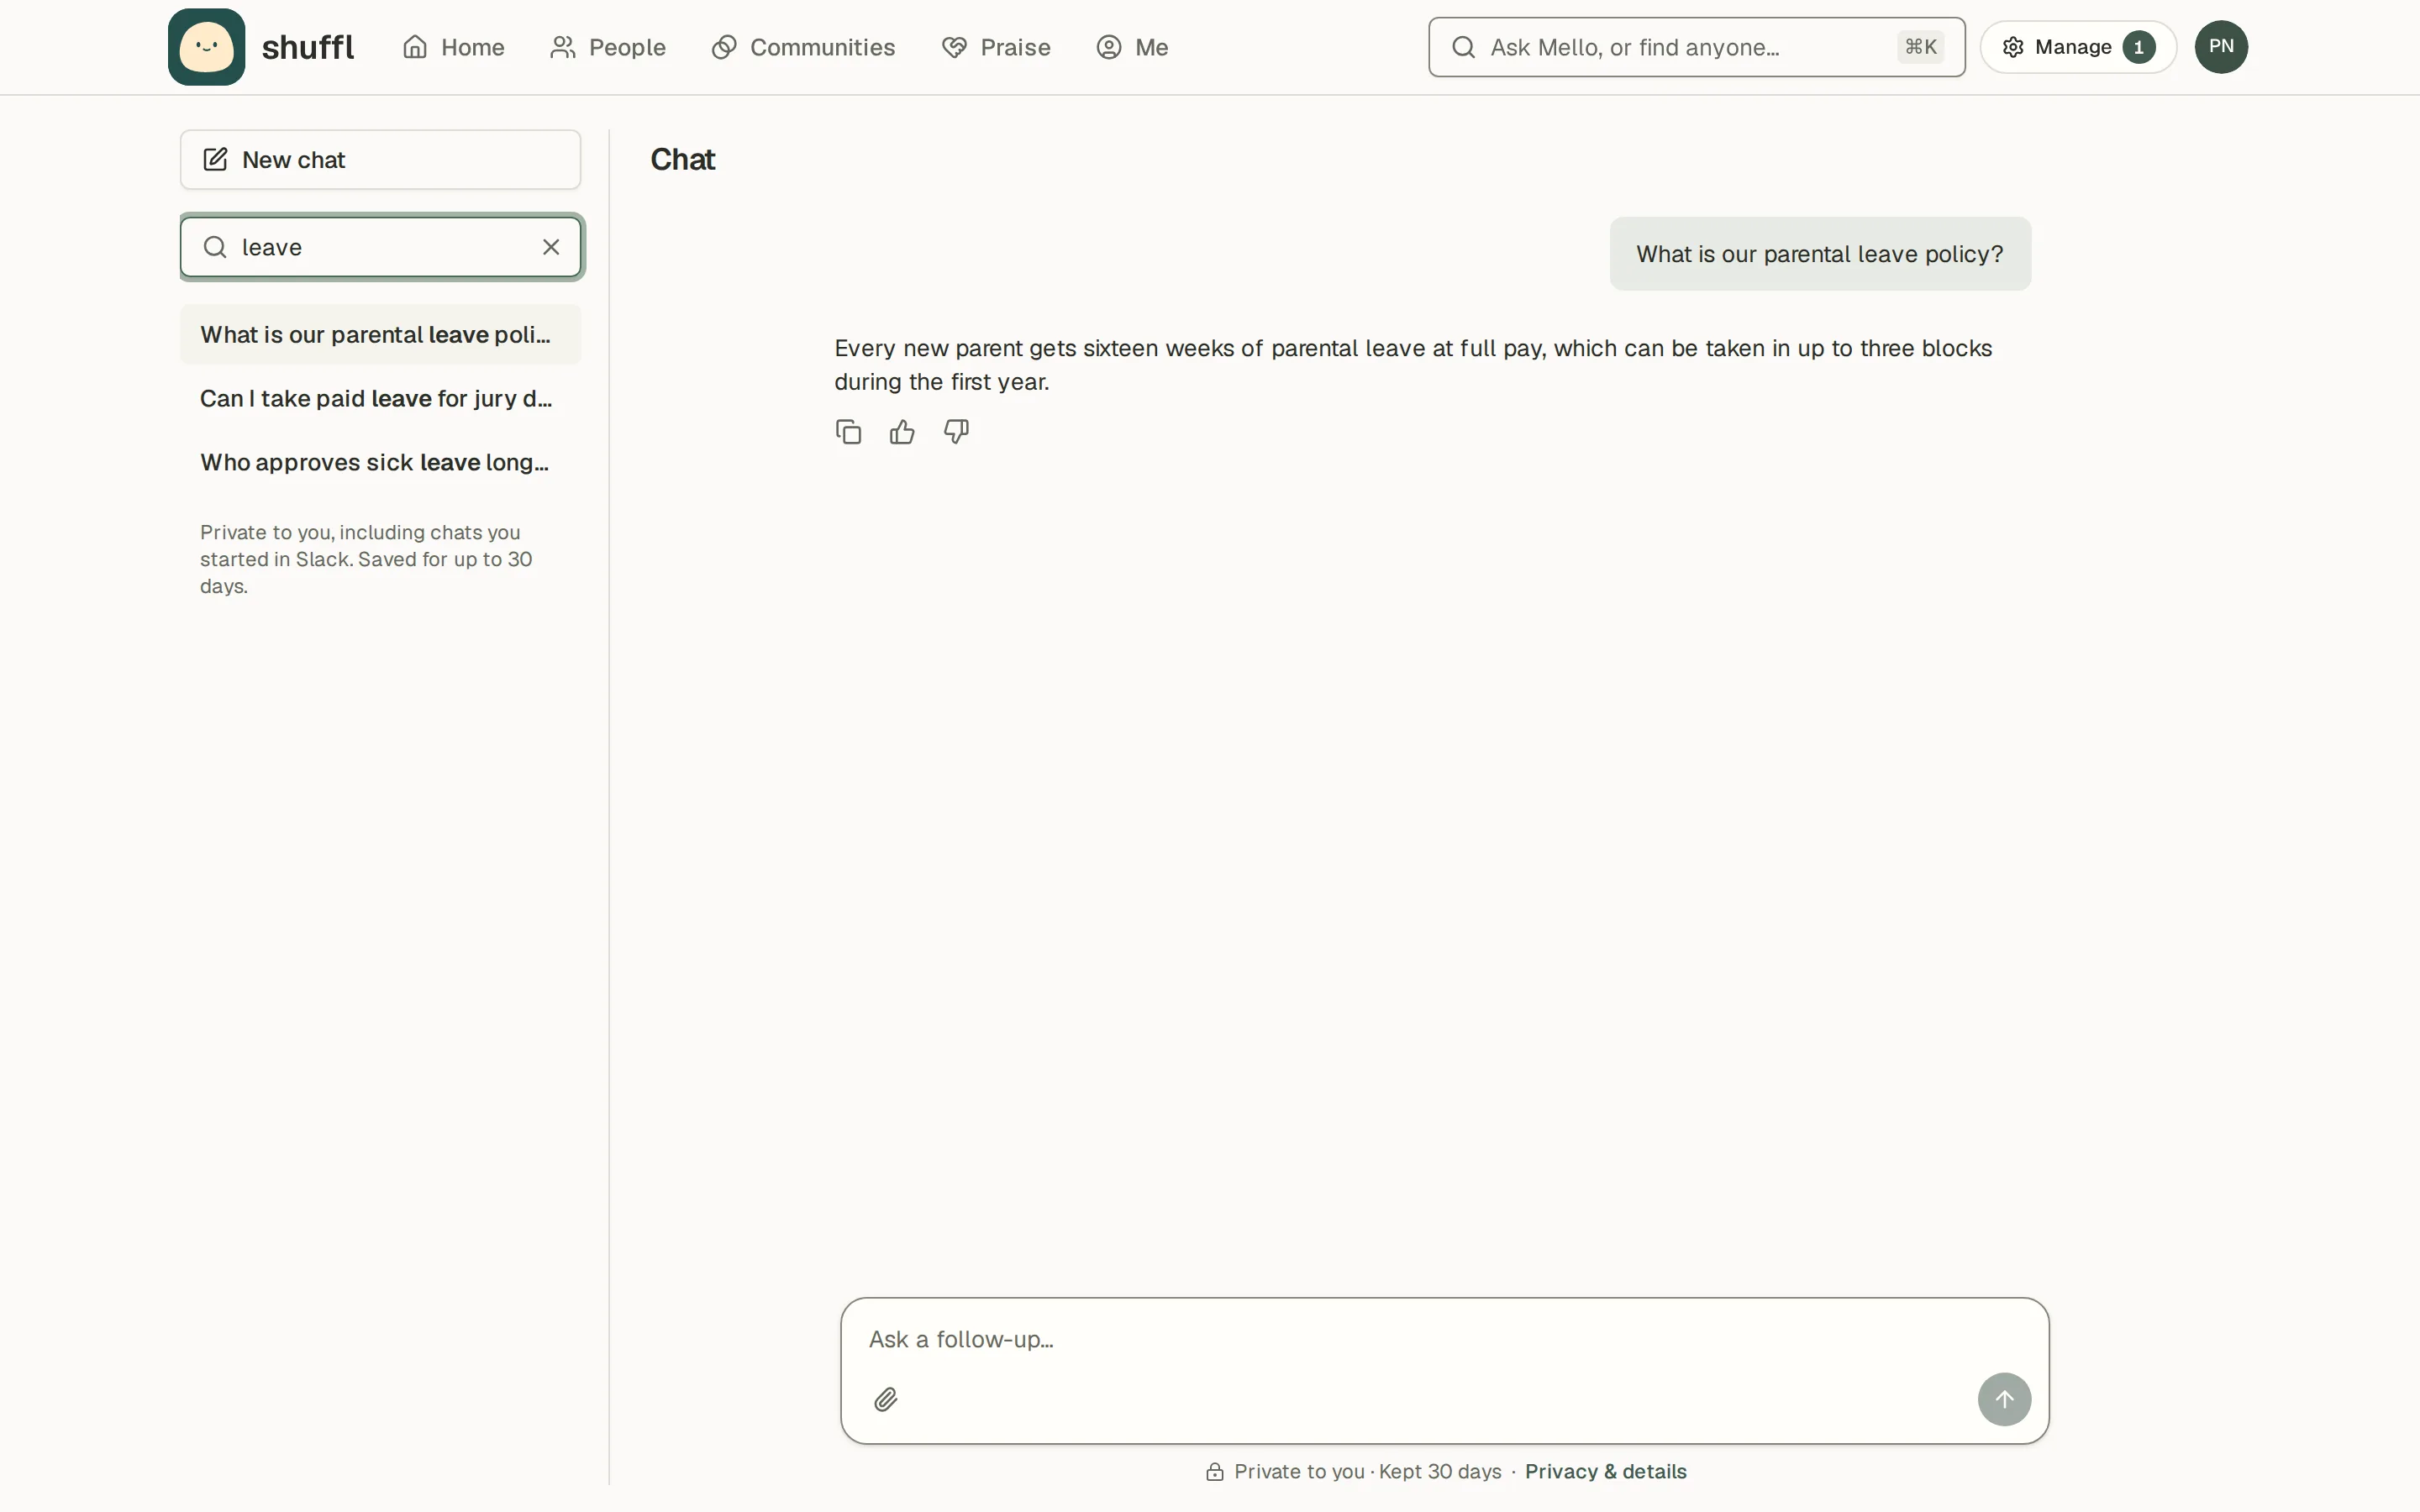Copy the answer with the copy icon
The width and height of the screenshot is (2420, 1512).
tap(848, 432)
